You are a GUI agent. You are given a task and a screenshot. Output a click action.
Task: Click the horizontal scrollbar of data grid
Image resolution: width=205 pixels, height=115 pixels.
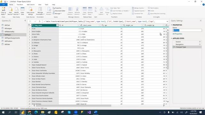(x=74, y=106)
